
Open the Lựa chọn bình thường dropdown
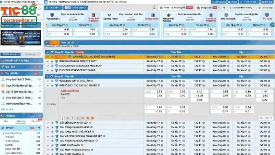pyautogui.click(x=242, y=8)
